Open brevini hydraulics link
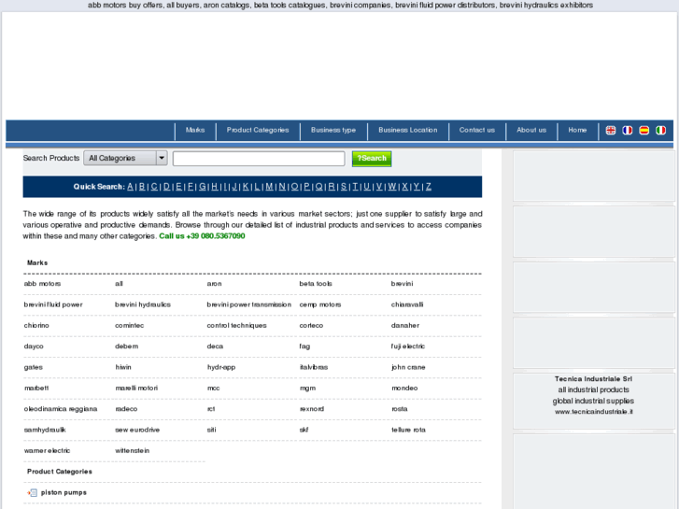 pyautogui.click(x=143, y=304)
